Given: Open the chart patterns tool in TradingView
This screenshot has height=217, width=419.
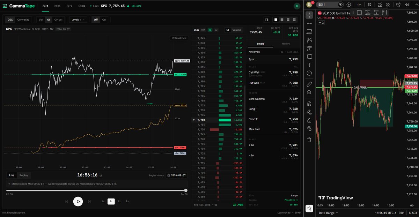Looking at the screenshot, I should click(309, 40).
